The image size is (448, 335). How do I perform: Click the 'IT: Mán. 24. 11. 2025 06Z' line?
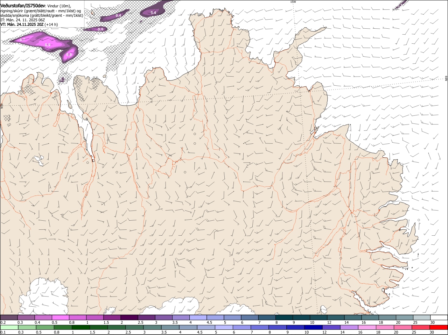tap(22, 20)
